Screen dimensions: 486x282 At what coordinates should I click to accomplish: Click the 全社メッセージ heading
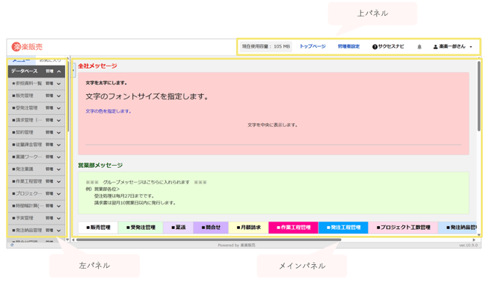97,66
